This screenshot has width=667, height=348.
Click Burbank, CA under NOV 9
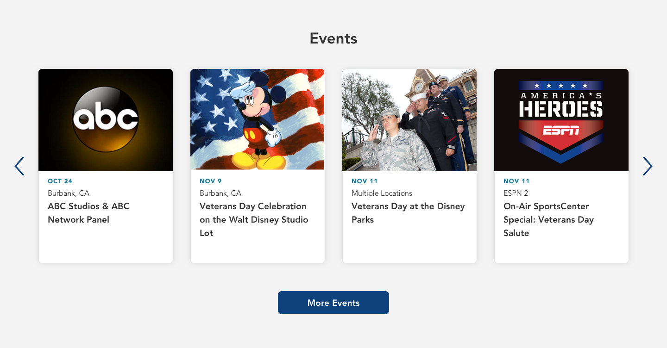[x=220, y=193]
